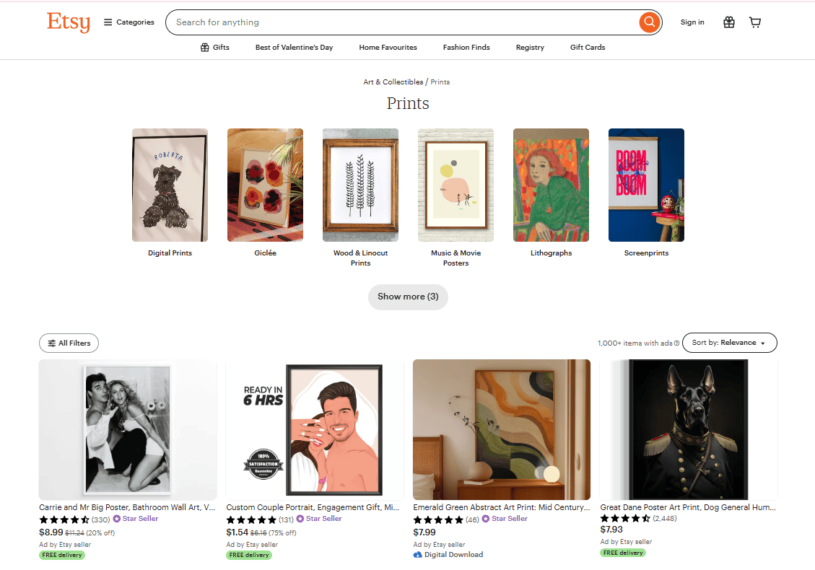The height and width of the screenshot is (570, 815).
Task: Open the Sort by Relevance dropdown
Action: pyautogui.click(x=729, y=343)
